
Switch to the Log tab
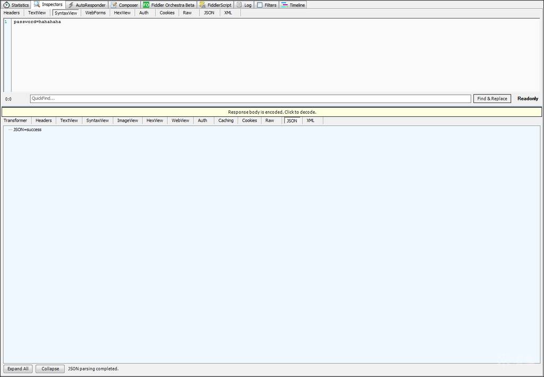click(244, 5)
